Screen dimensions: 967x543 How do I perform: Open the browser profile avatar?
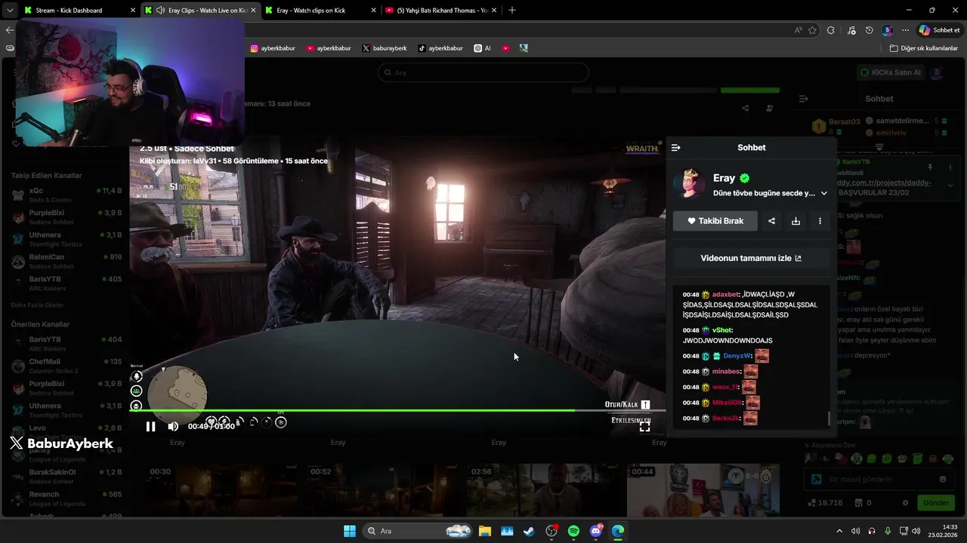(x=888, y=30)
